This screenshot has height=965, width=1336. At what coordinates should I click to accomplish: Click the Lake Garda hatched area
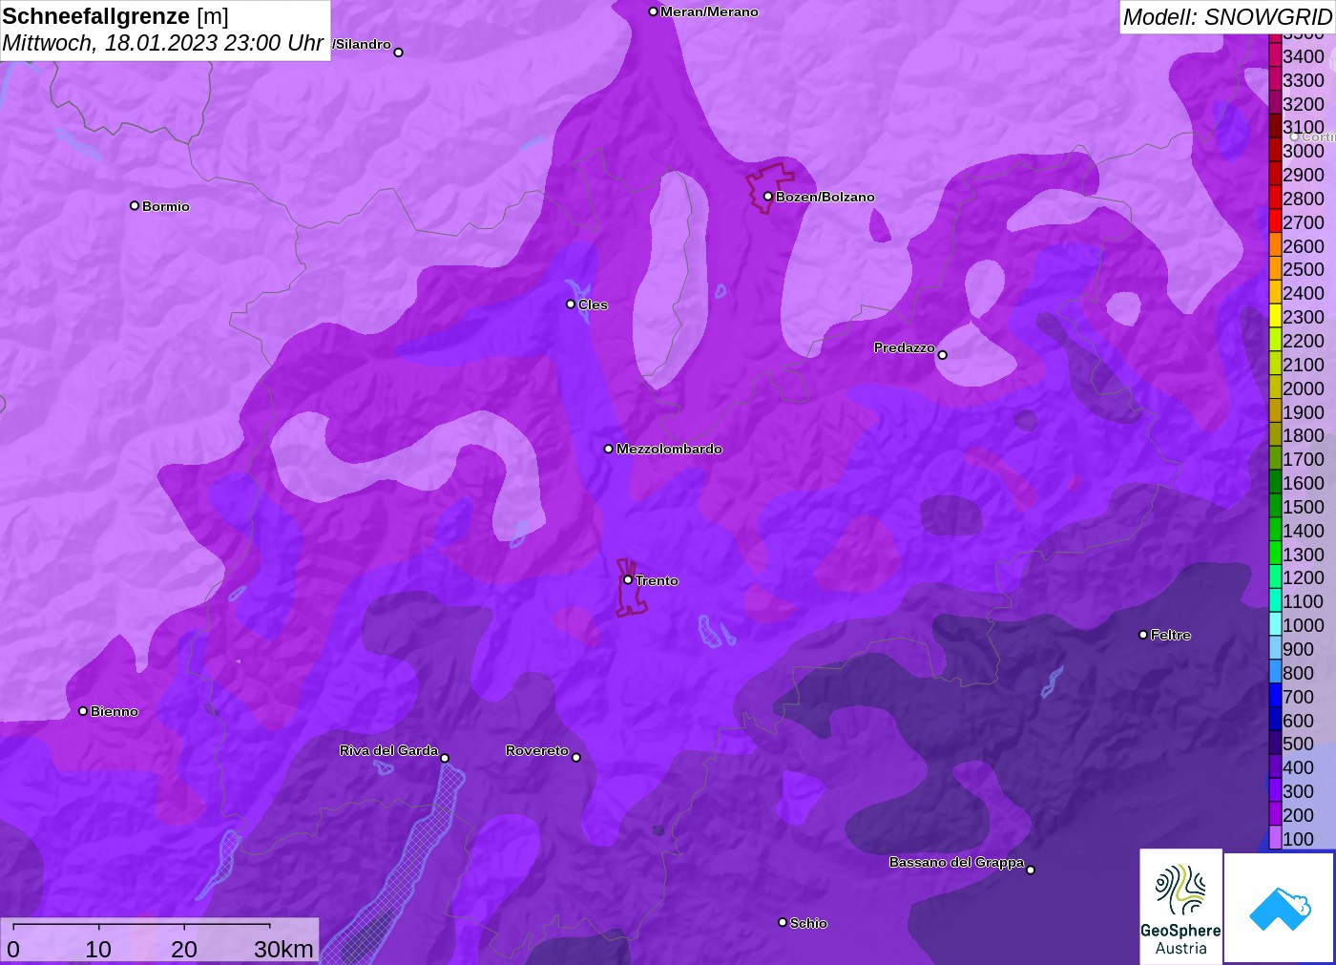(407, 859)
